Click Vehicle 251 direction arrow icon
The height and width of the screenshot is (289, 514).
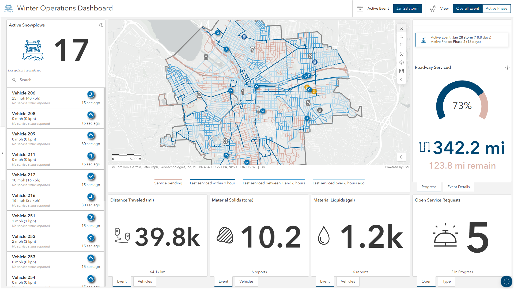pyautogui.click(x=91, y=217)
